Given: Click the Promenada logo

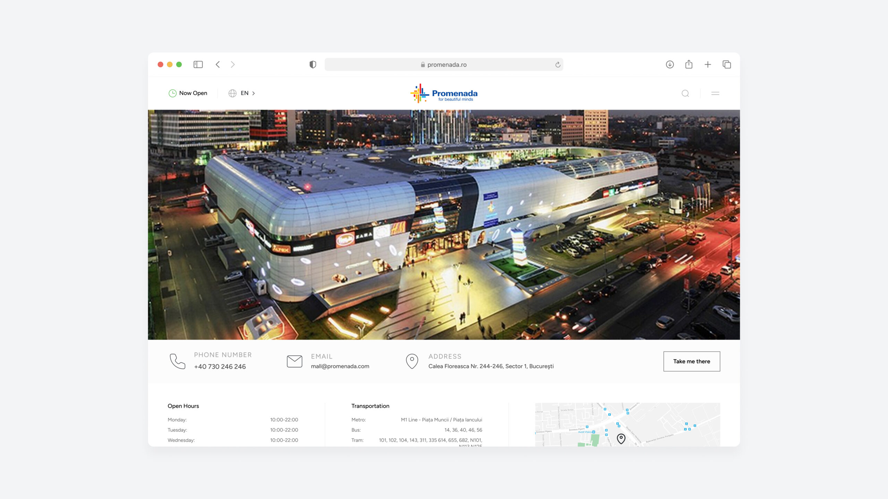Looking at the screenshot, I should 444,94.
